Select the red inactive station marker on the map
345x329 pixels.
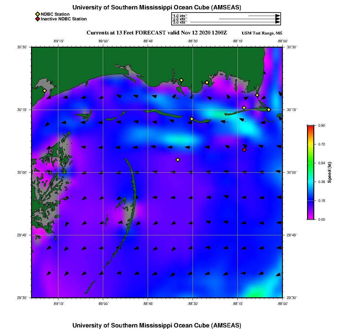(x=244, y=150)
